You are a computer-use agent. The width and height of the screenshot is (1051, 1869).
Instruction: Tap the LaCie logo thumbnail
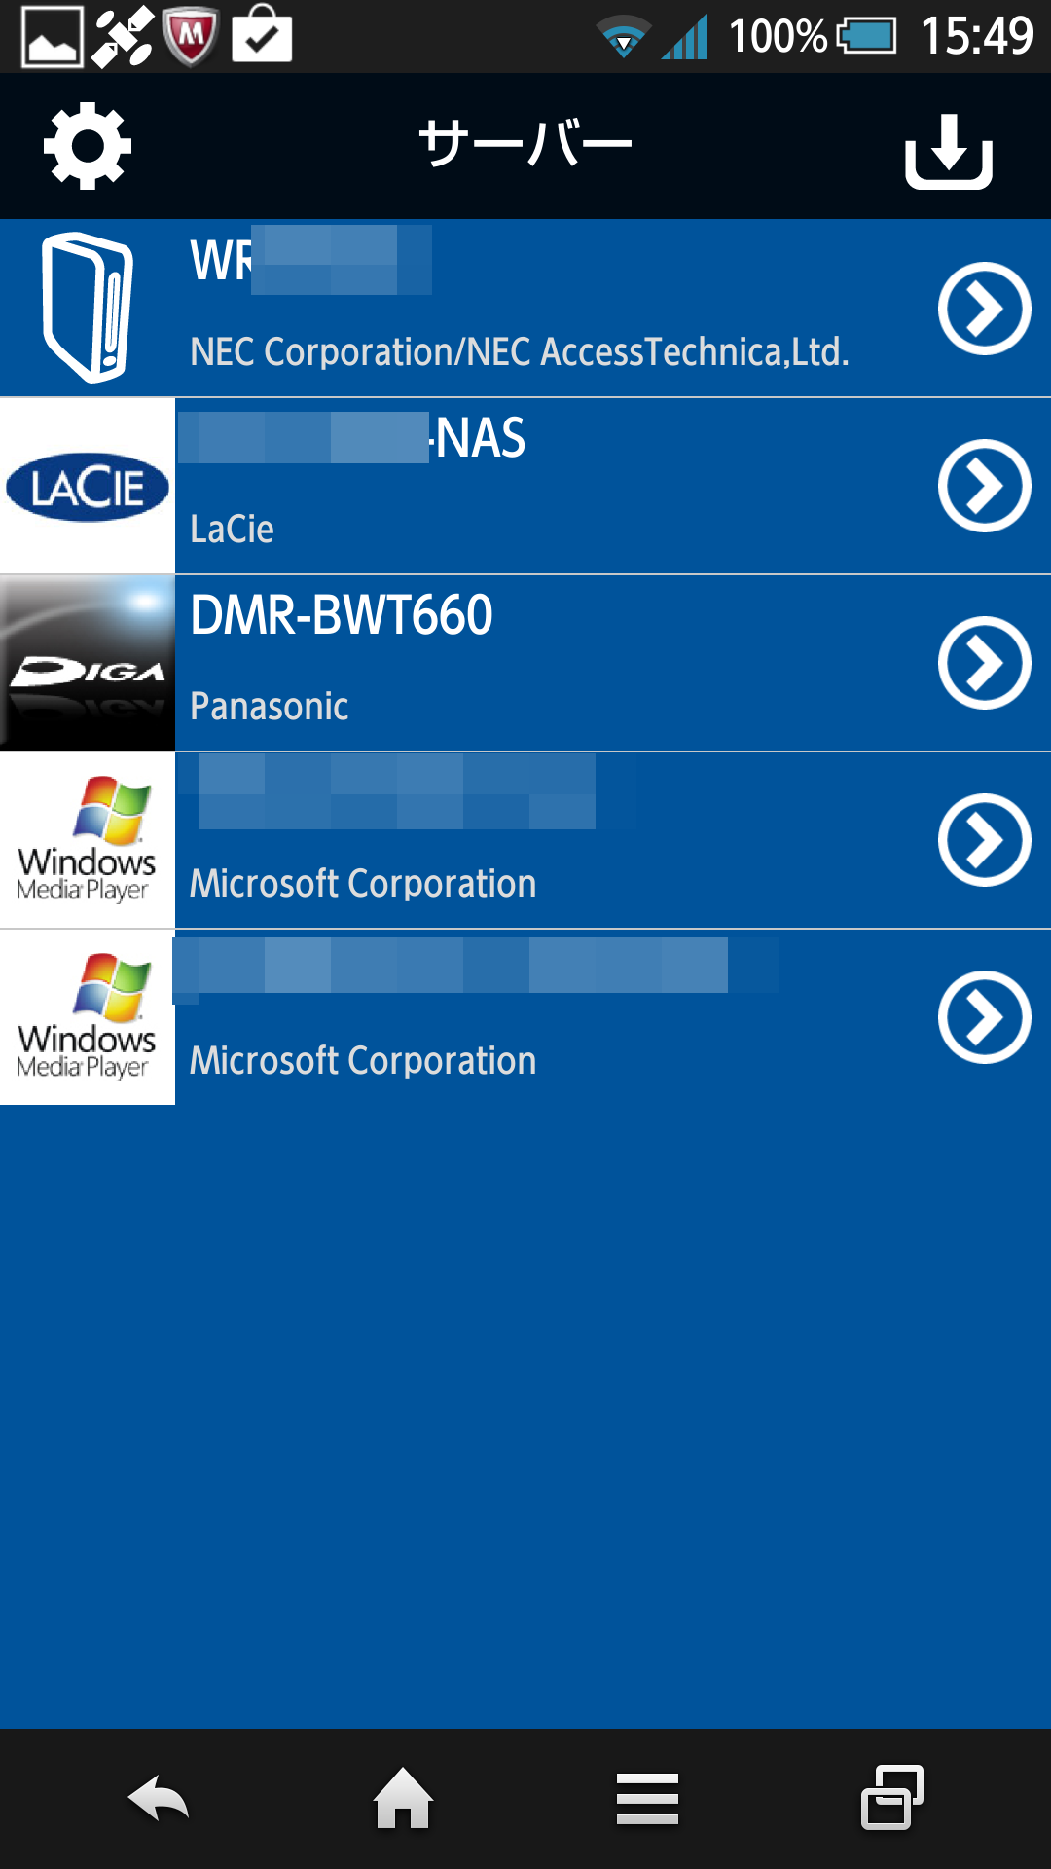coord(88,487)
